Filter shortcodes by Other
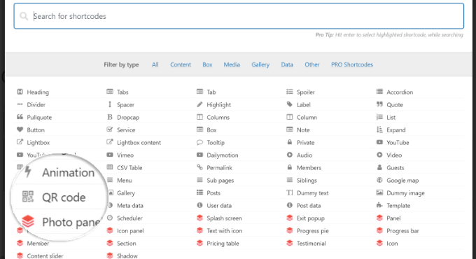This screenshot has height=259, width=476. (312, 64)
